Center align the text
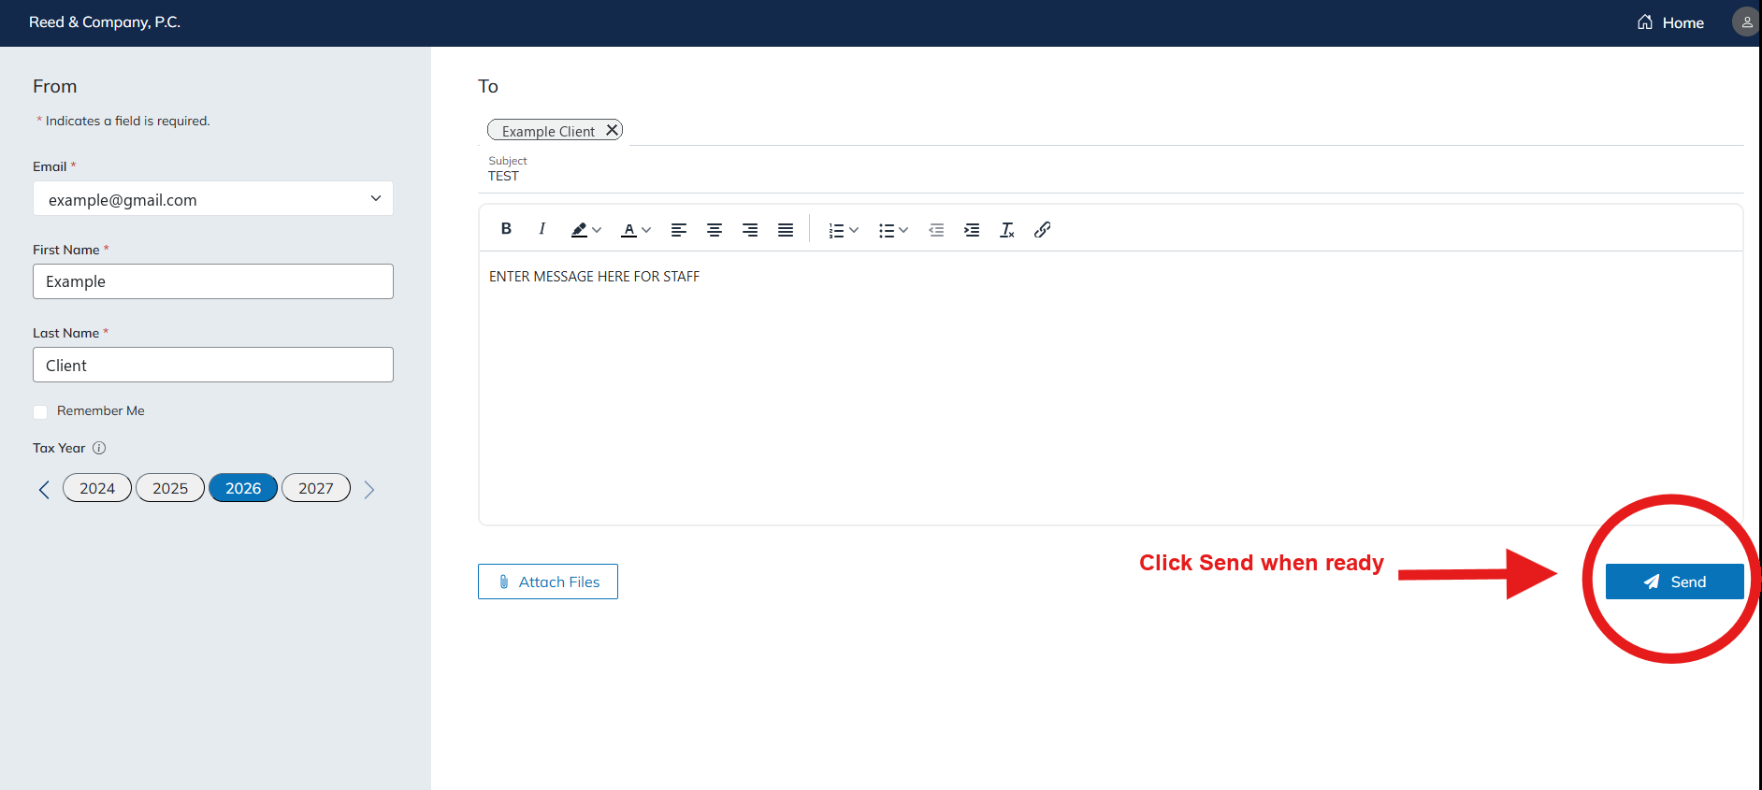Screen dimensions: 1762x790 pyautogui.click(x=715, y=230)
